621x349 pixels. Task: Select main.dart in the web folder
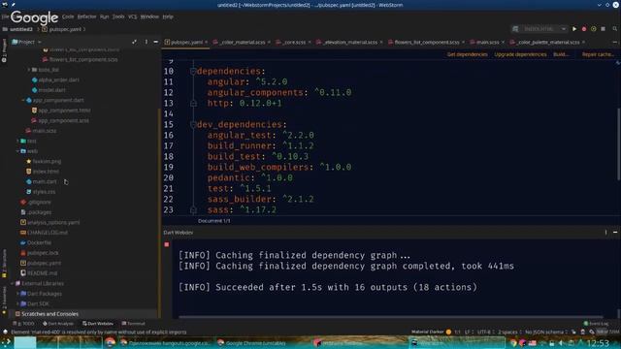click(x=45, y=181)
